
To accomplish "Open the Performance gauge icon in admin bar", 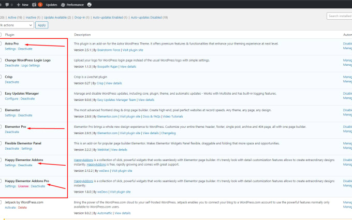I will click(63, 5).
